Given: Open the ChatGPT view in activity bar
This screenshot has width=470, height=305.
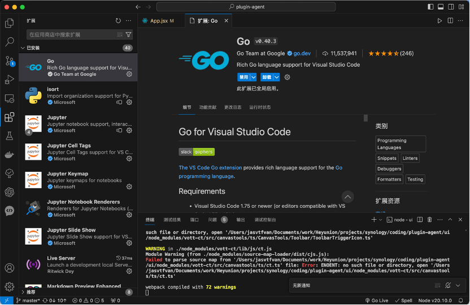Looking at the screenshot, I should [x=9, y=192].
